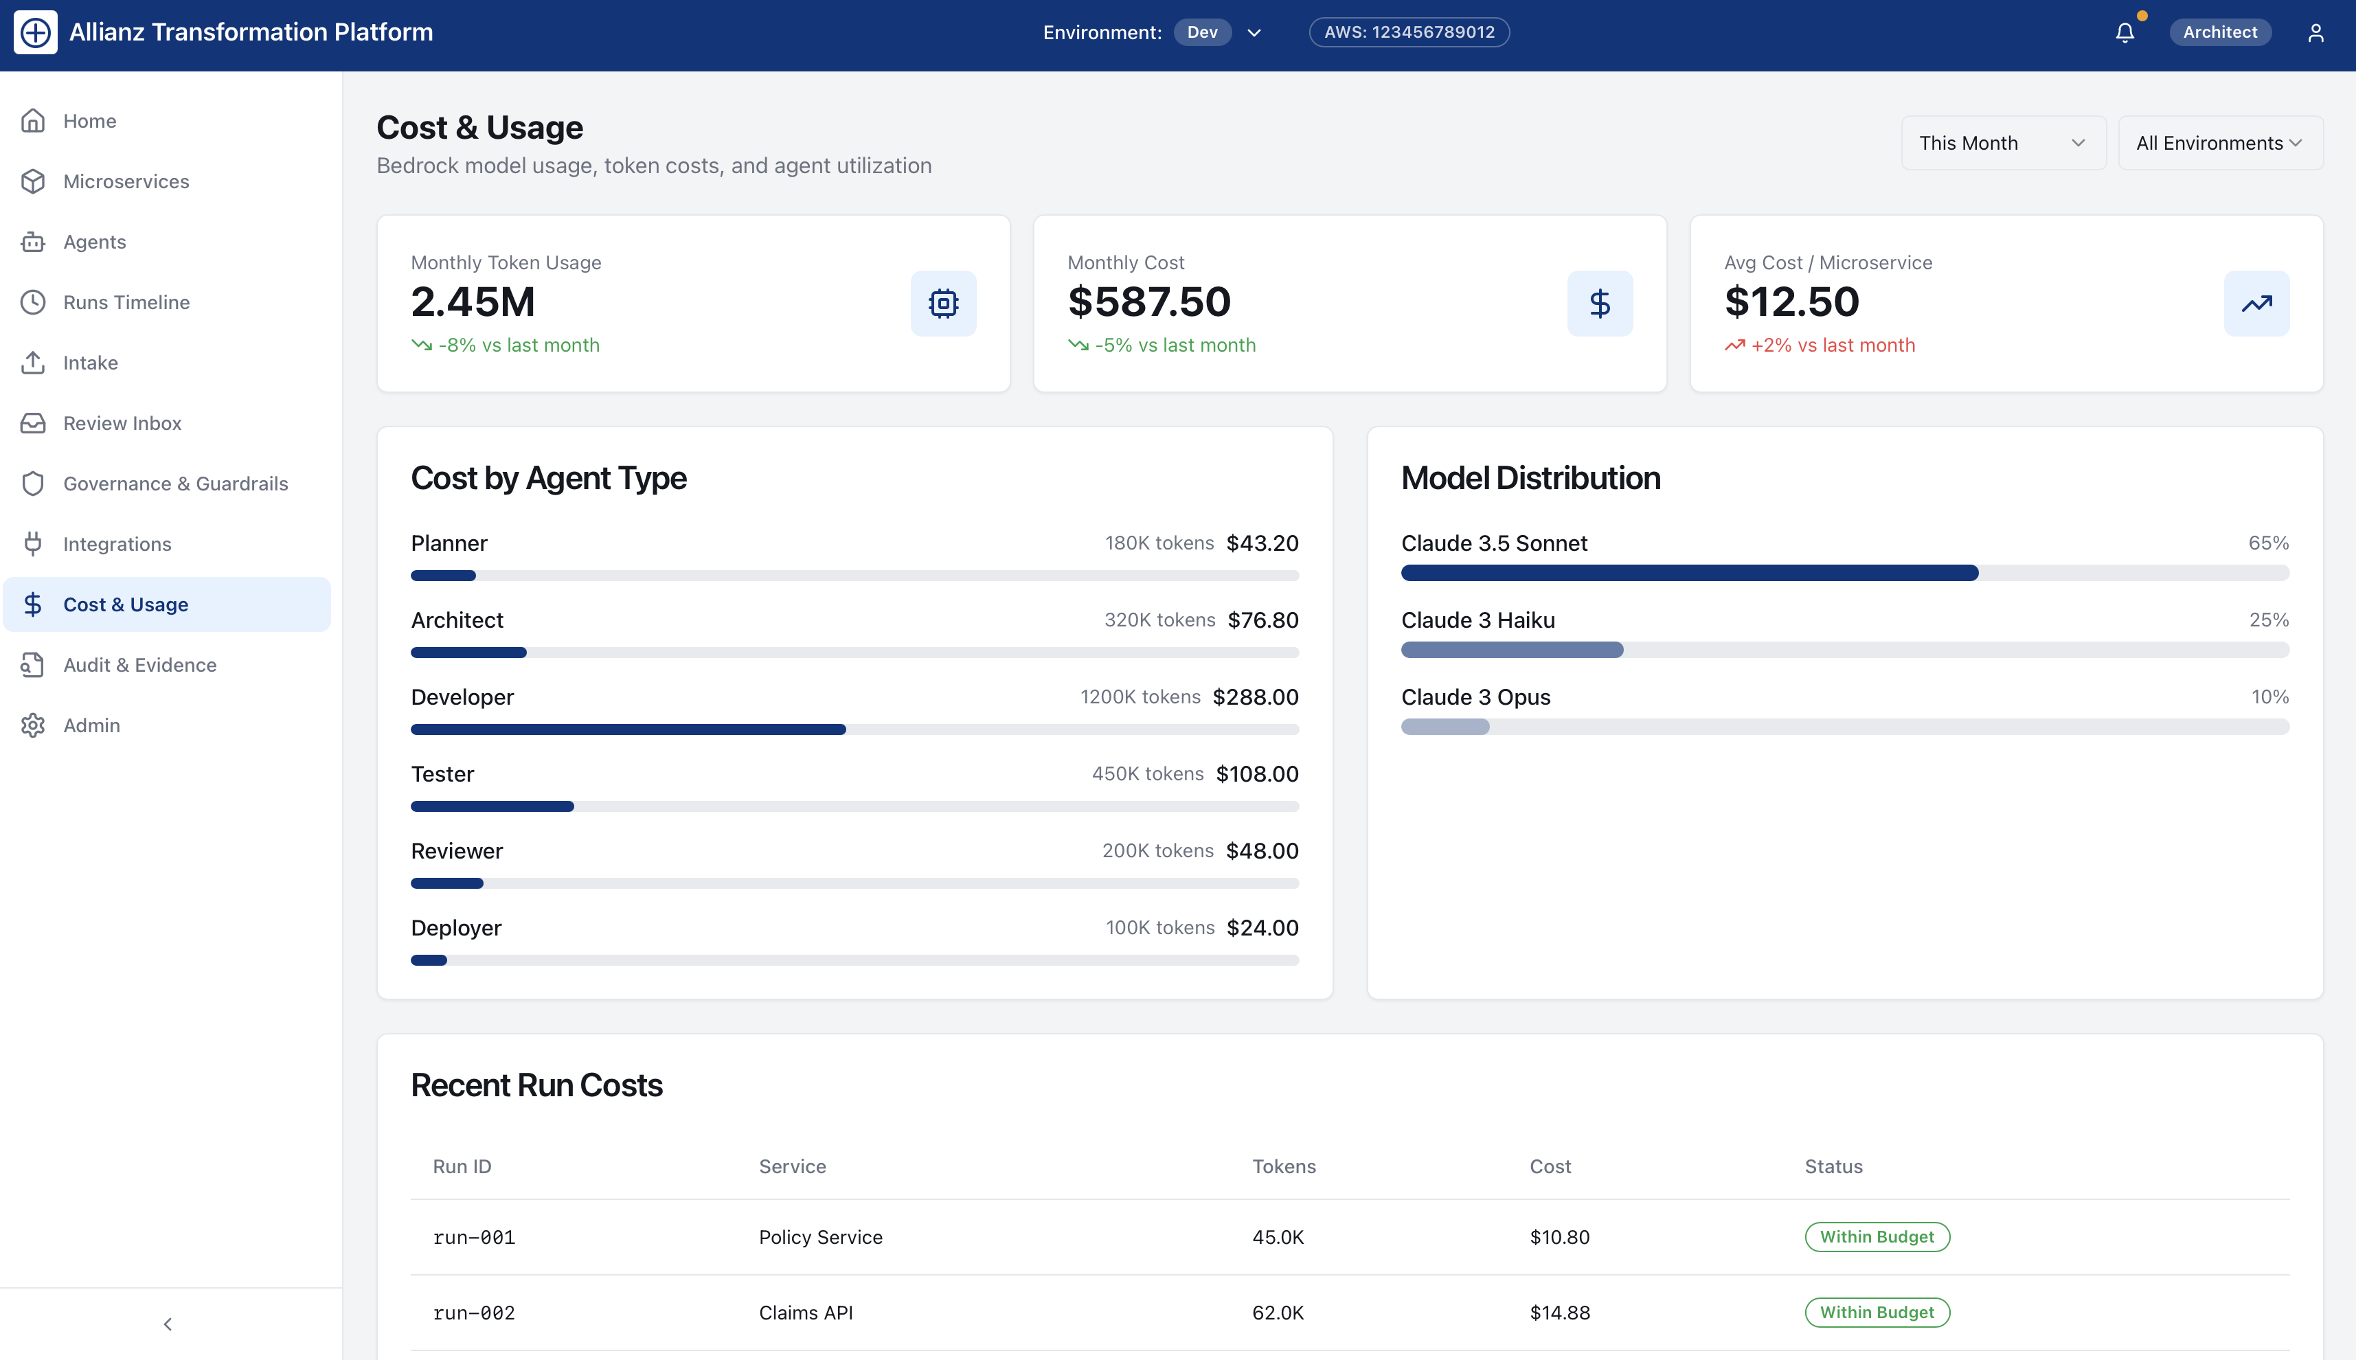Expand the Environment Dev selector chevron
This screenshot has width=2356, height=1360.
[x=1254, y=33]
